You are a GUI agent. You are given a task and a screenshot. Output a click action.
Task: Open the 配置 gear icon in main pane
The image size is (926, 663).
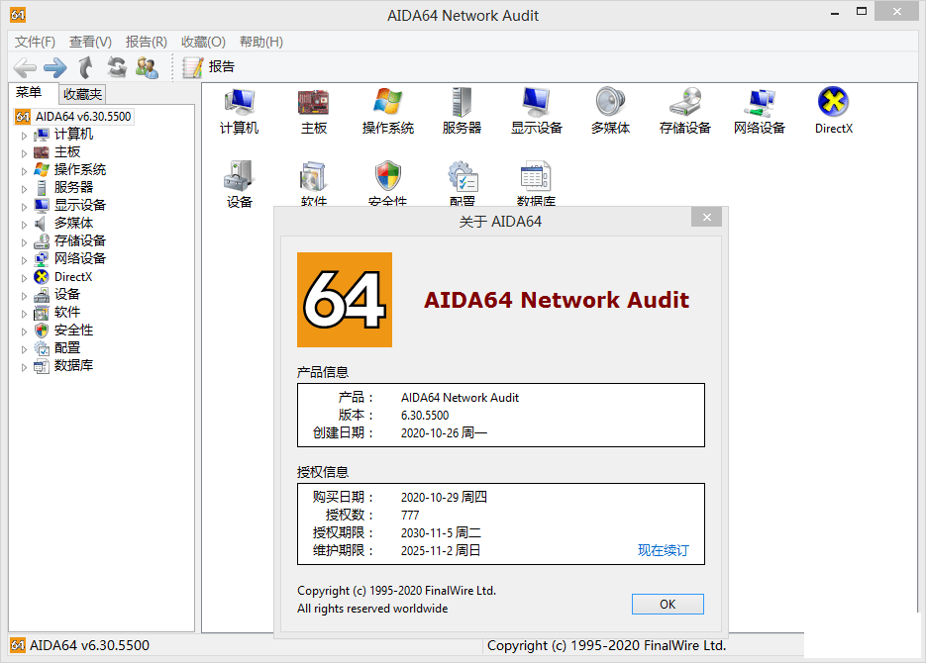462,183
